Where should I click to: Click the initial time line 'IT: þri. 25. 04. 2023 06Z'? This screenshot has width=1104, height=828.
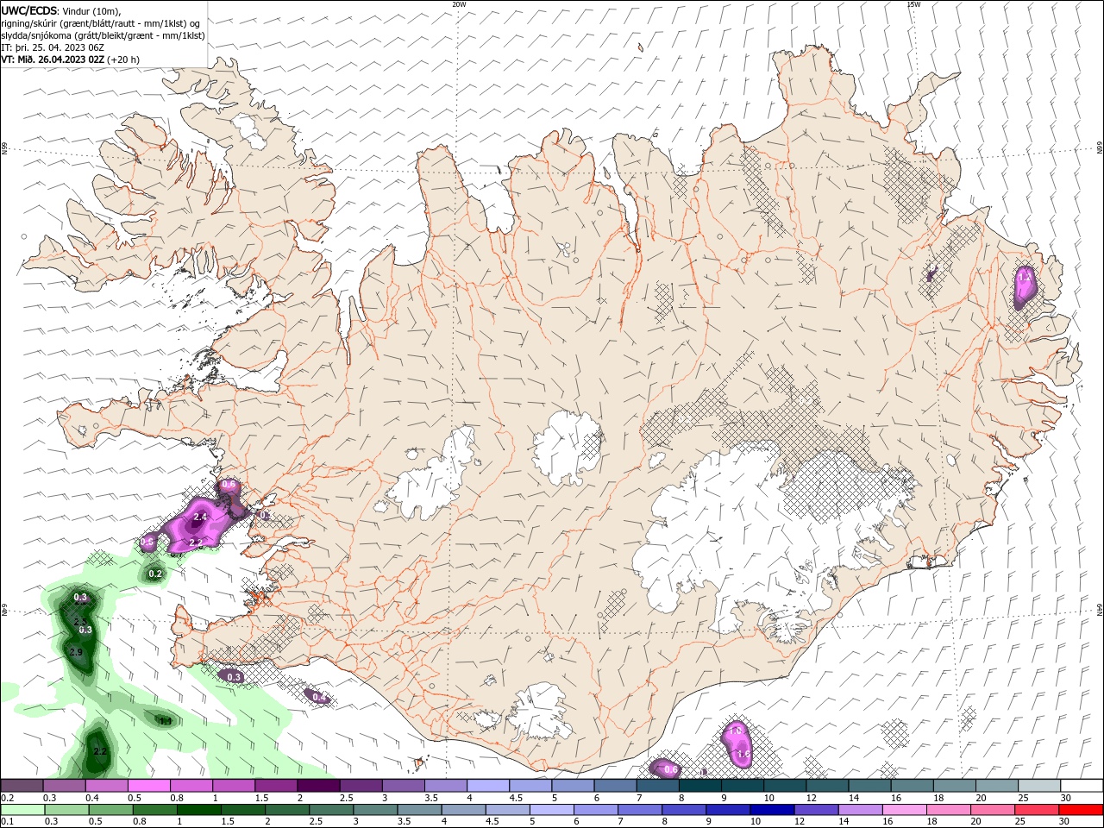click(53, 47)
